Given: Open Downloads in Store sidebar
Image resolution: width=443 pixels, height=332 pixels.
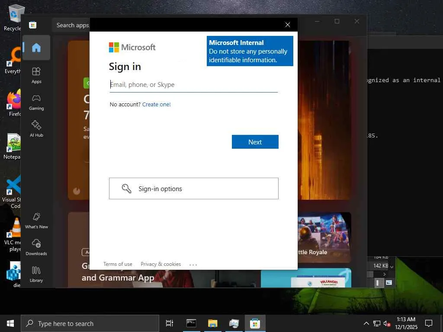Looking at the screenshot, I should pyautogui.click(x=36, y=247).
